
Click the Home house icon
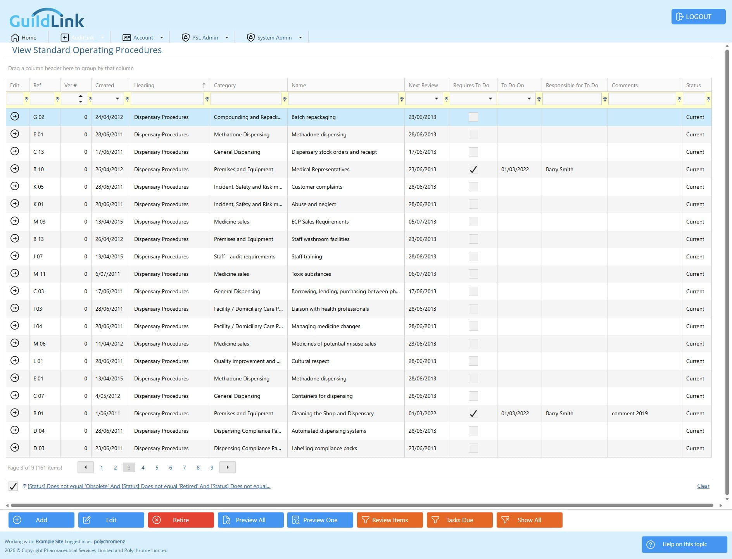point(15,38)
